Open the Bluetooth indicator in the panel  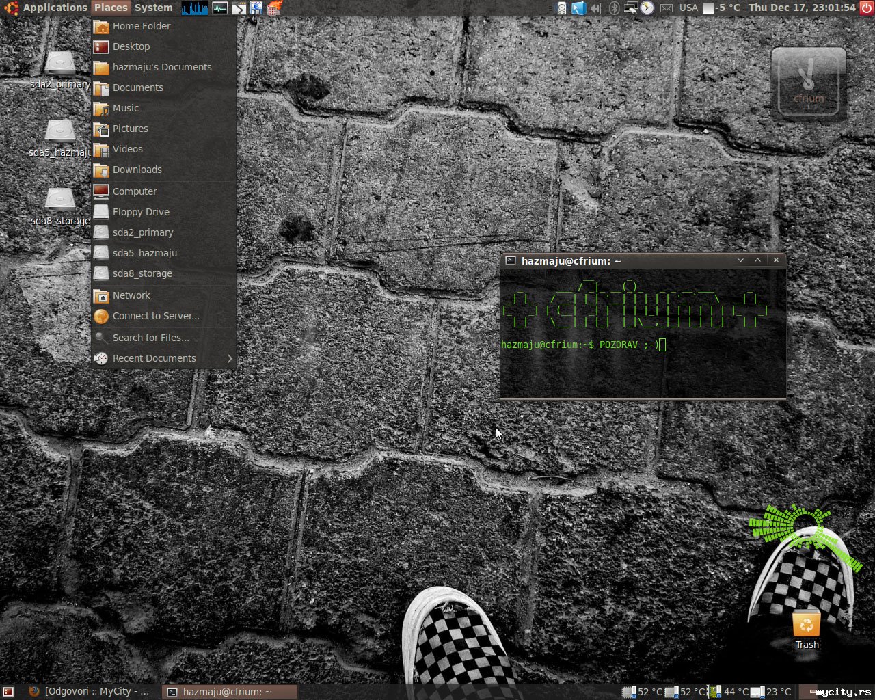coord(614,8)
